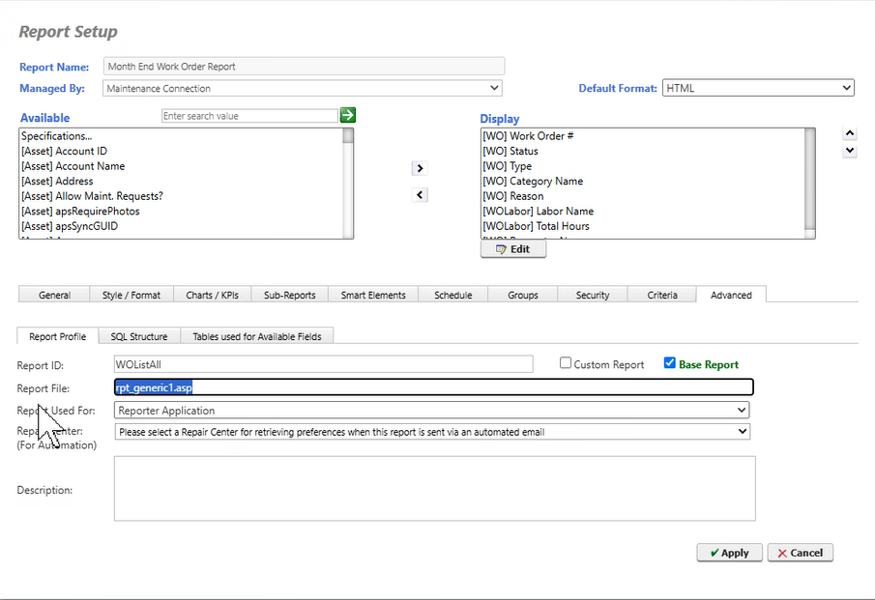Select the Report Profile sub-tab
The width and height of the screenshot is (875, 600).
[57, 336]
